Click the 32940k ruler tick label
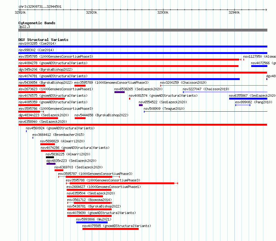The height and width of the screenshot is (241, 276). (x=234, y=12)
